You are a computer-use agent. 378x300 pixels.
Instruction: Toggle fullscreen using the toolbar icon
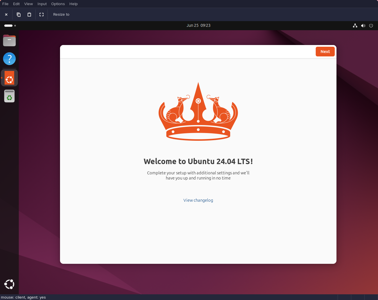tap(42, 15)
